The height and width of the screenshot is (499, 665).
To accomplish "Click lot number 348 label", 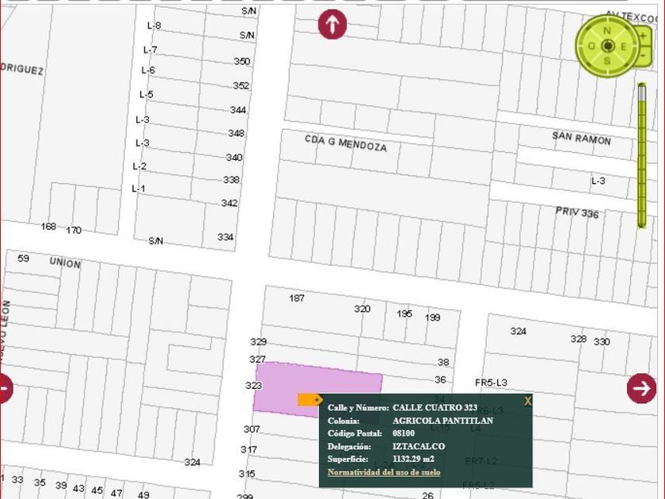I will coord(236,133).
